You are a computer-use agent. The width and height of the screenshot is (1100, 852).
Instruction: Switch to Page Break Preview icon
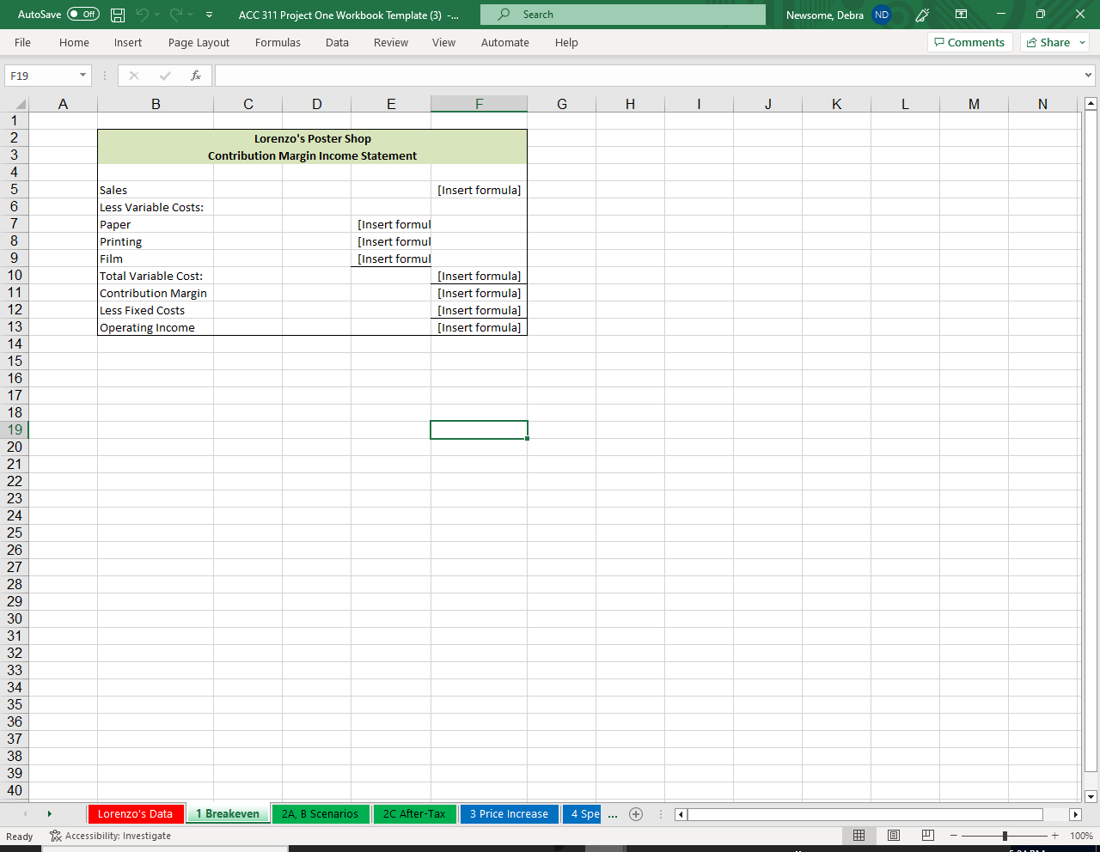pos(928,836)
